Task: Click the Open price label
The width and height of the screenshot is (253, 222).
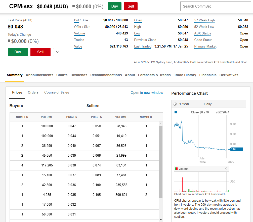Action: (x=138, y=20)
